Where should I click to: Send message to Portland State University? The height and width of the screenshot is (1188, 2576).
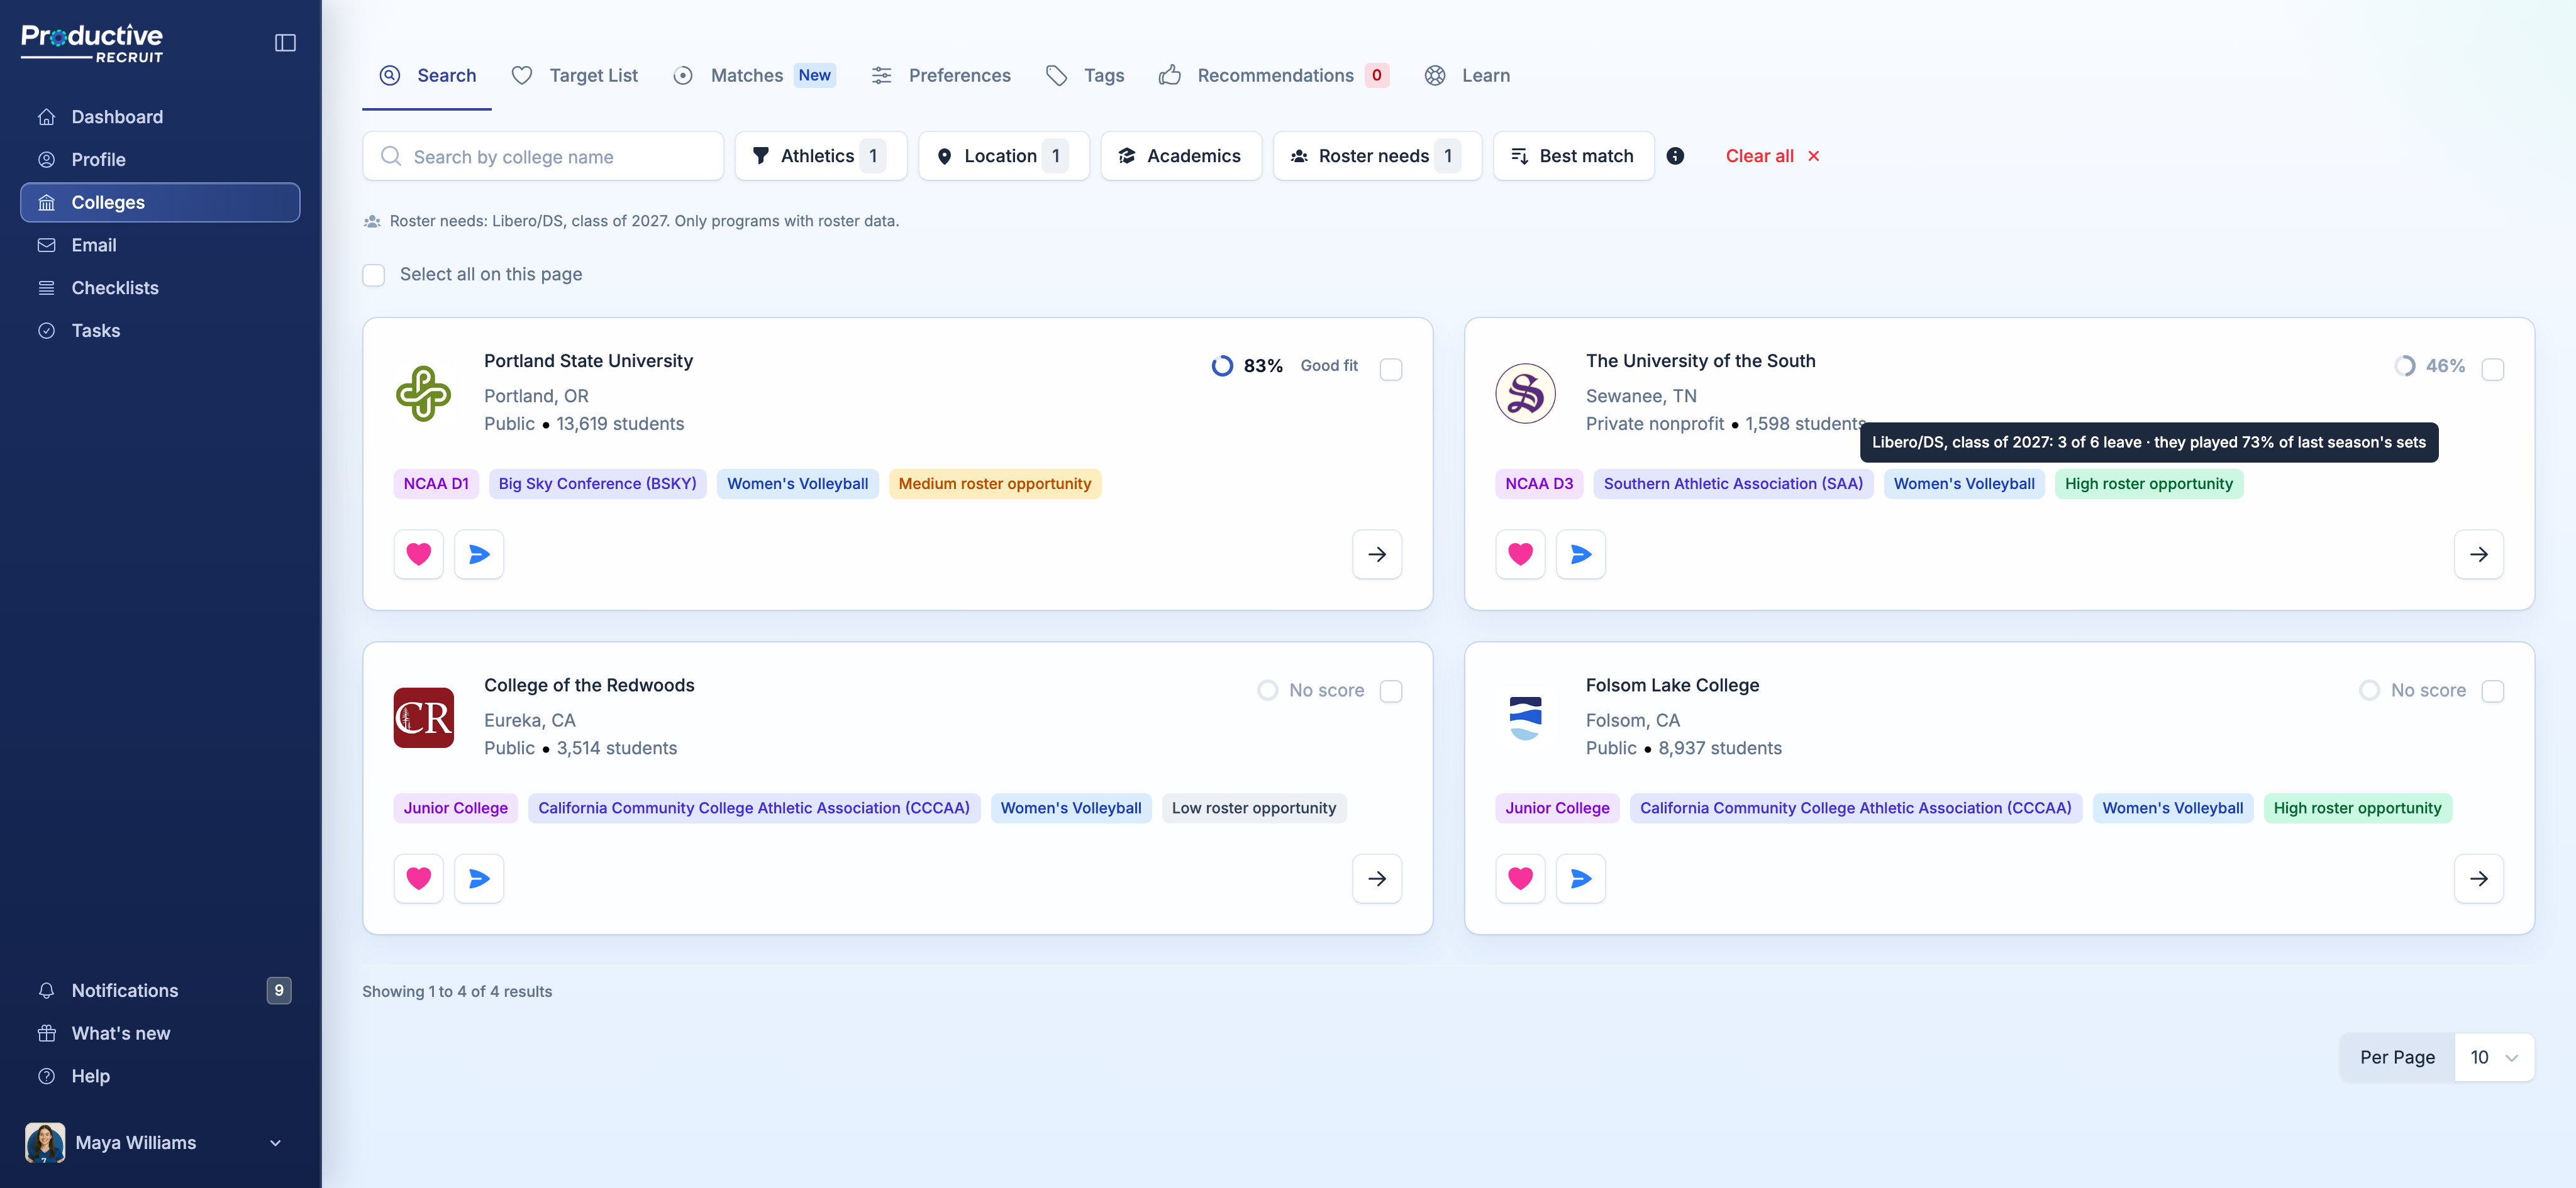(479, 554)
